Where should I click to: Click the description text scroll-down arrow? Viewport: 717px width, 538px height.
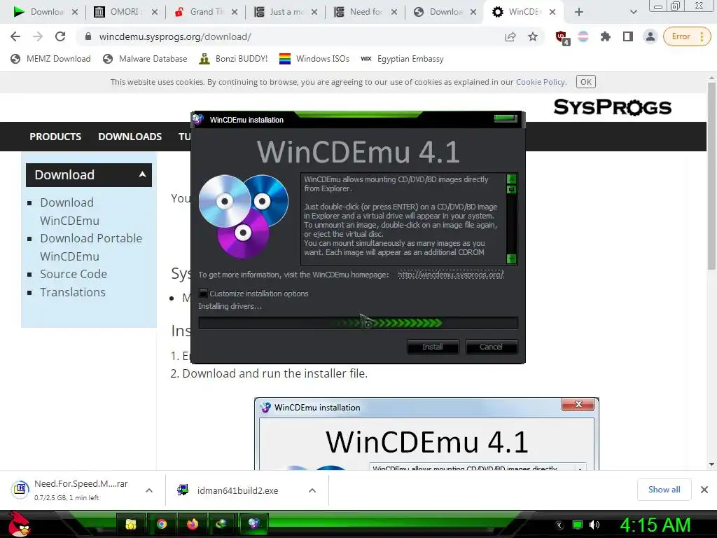coord(512,259)
